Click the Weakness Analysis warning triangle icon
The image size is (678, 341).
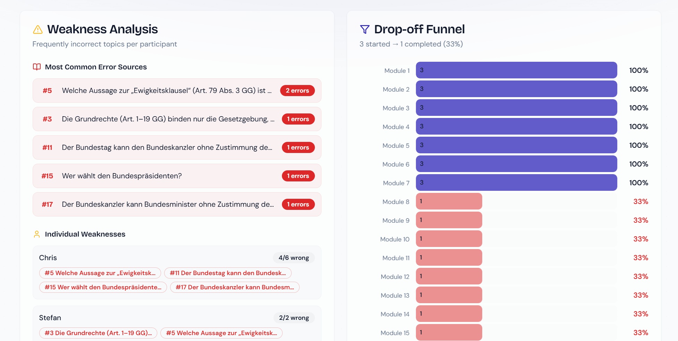click(x=37, y=29)
